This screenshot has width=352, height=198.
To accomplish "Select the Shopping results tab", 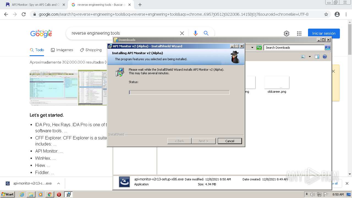I will tap(91, 50).
